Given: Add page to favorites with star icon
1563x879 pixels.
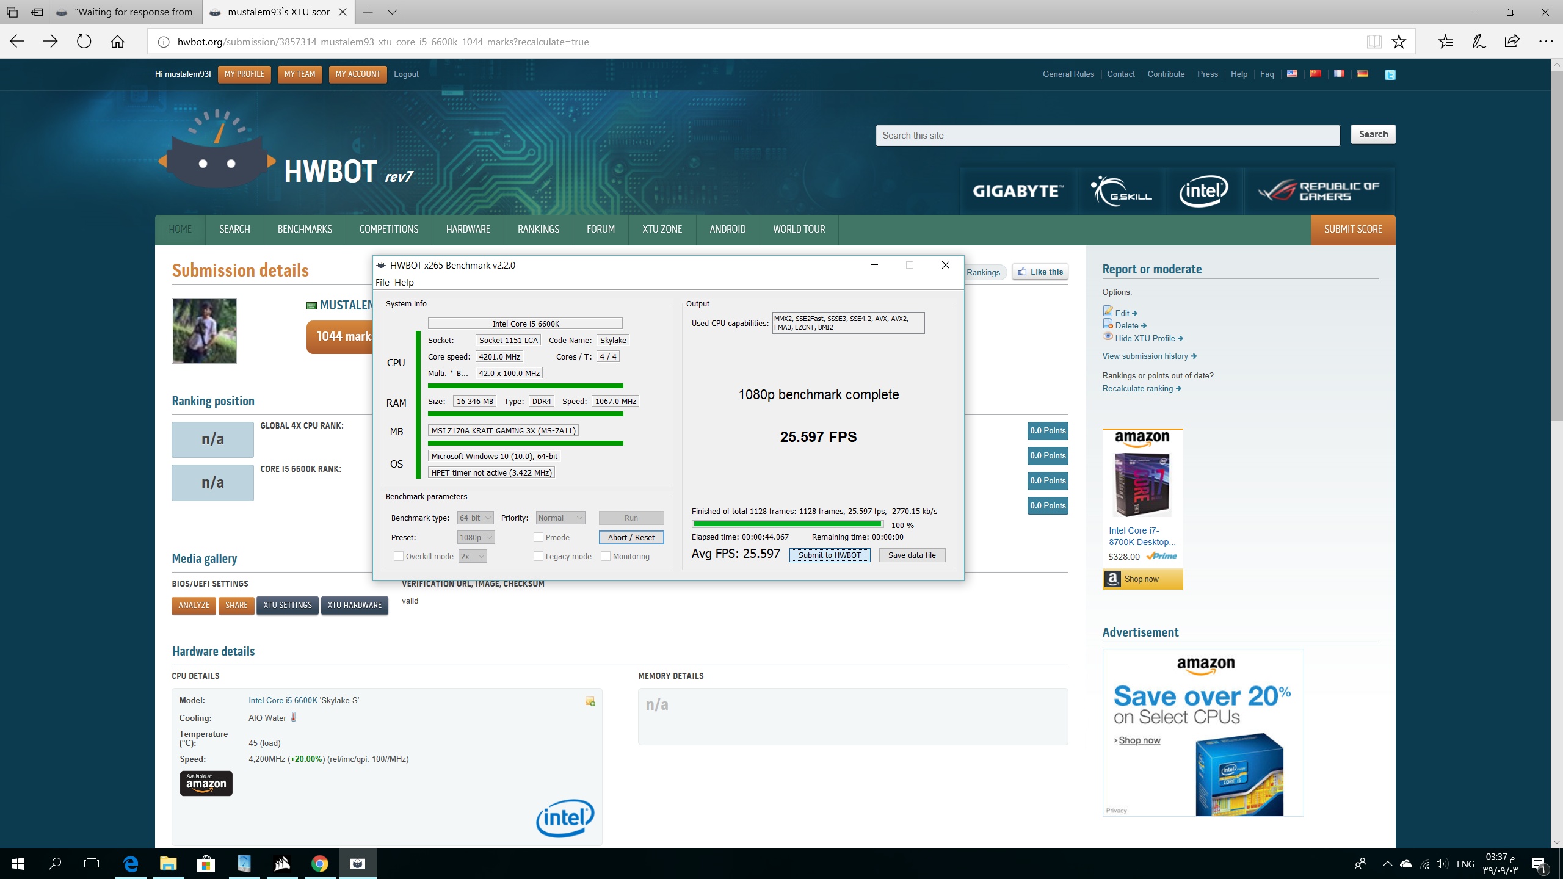Looking at the screenshot, I should [x=1399, y=42].
